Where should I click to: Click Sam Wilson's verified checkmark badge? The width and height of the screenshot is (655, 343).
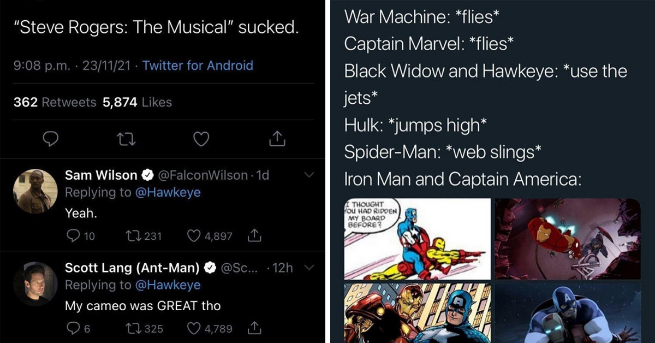[147, 175]
